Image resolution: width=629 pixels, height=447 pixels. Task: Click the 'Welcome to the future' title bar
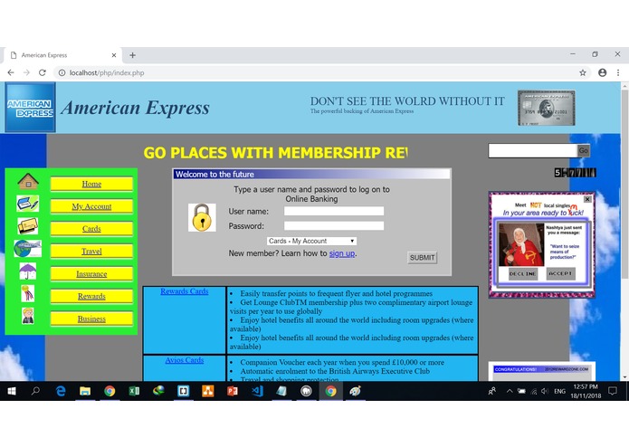(311, 175)
